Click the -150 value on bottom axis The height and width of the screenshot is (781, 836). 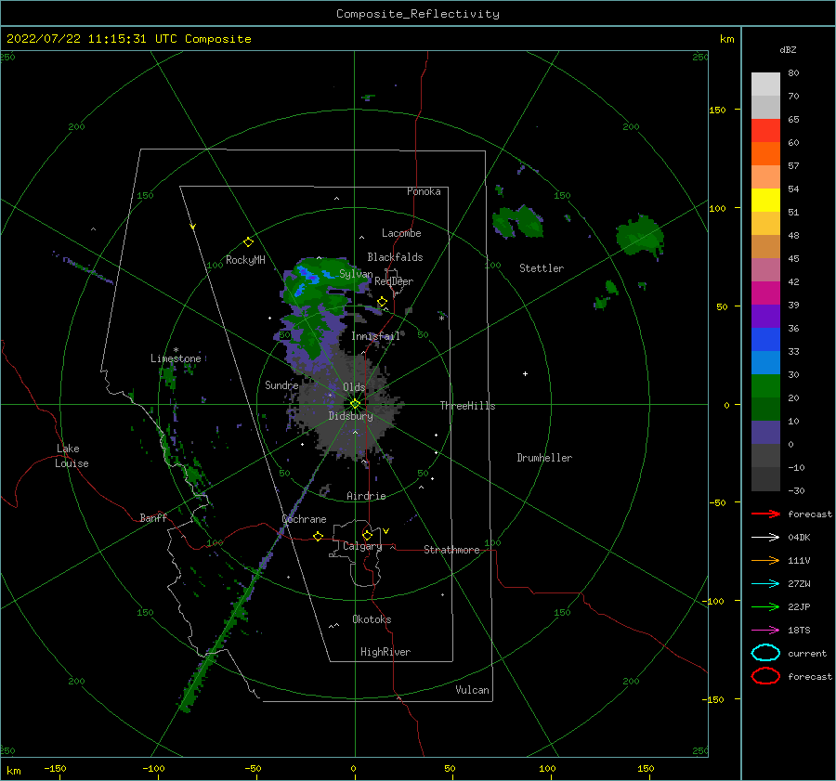(x=55, y=768)
